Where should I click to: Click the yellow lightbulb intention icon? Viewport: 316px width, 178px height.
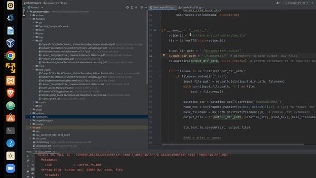click(164, 55)
